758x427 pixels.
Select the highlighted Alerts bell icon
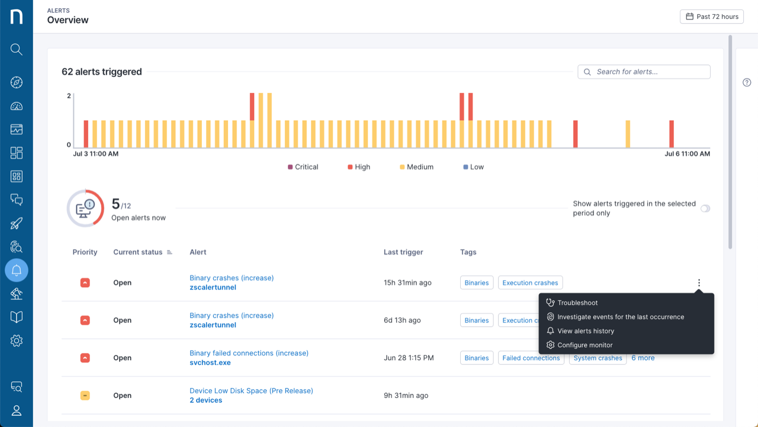16,270
